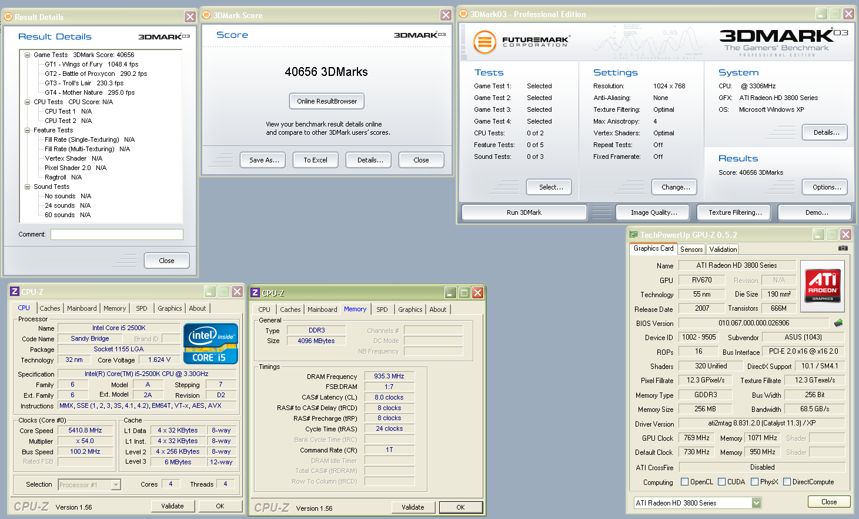859x519 pixels.
Task: Open Mainboard tab in left CPU-Z window
Action: (x=82, y=308)
